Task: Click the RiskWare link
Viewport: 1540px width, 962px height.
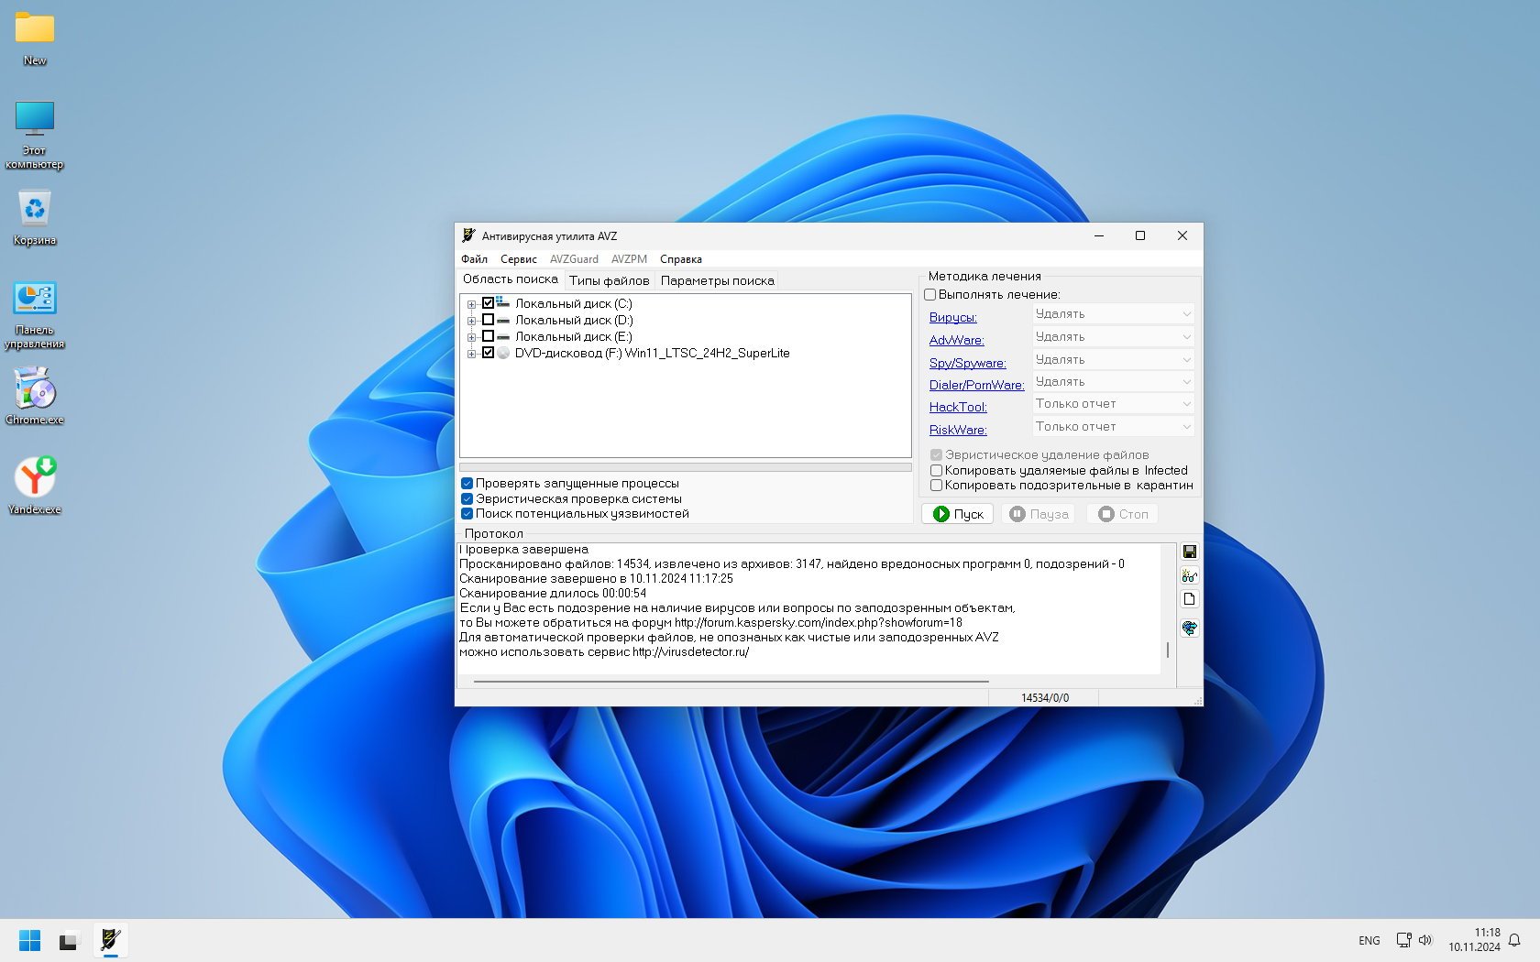Action: (958, 430)
